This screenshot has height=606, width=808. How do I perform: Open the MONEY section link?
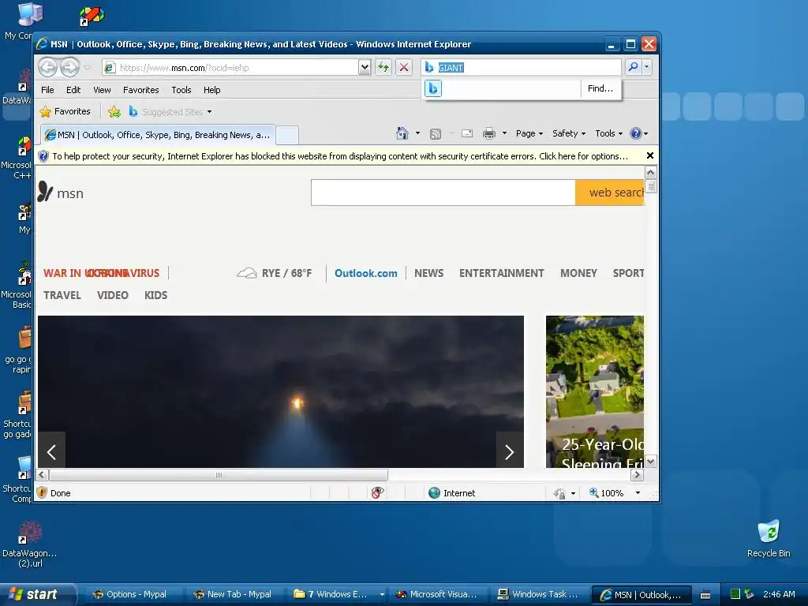pos(578,273)
